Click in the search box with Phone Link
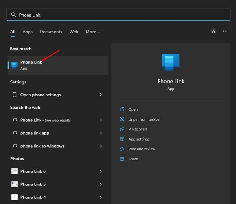 pyautogui.click(x=118, y=15)
